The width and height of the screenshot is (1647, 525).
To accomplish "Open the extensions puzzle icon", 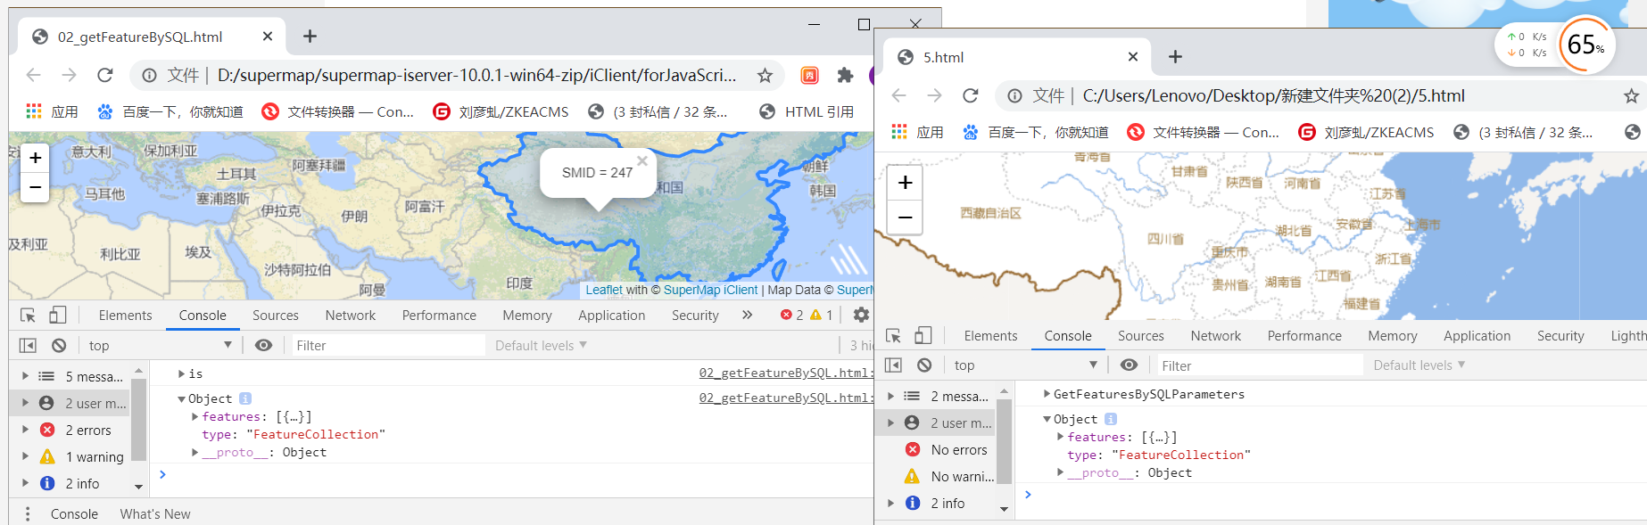I will pyautogui.click(x=845, y=76).
